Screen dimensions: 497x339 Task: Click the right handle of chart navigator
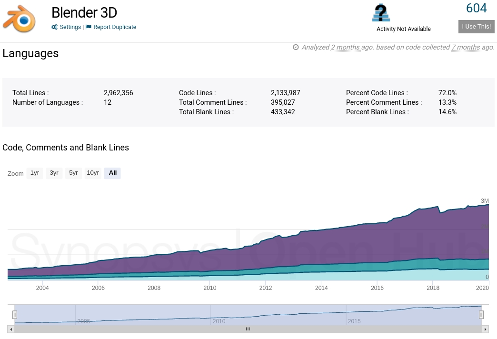tap(481, 315)
